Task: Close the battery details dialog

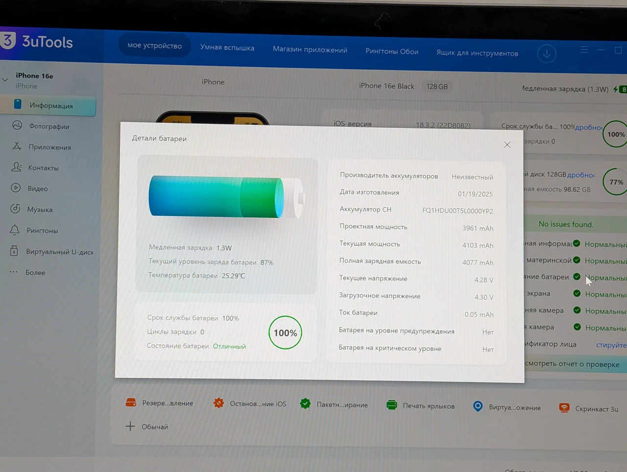Action: [x=507, y=144]
